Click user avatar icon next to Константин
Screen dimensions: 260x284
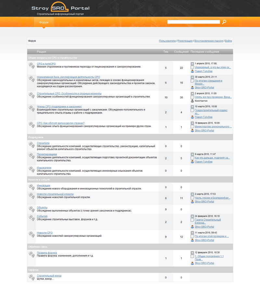[x=192, y=101]
